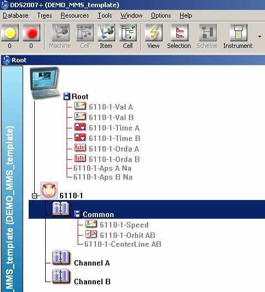This screenshot has width=265, height=292.
Task: Select 6110-1-Aps A Na entry
Action: click(x=102, y=169)
